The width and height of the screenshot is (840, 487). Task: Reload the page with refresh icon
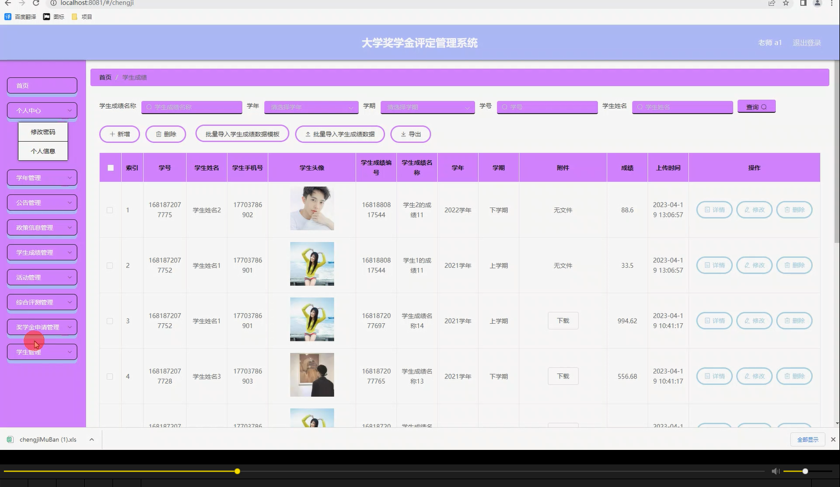pos(36,3)
